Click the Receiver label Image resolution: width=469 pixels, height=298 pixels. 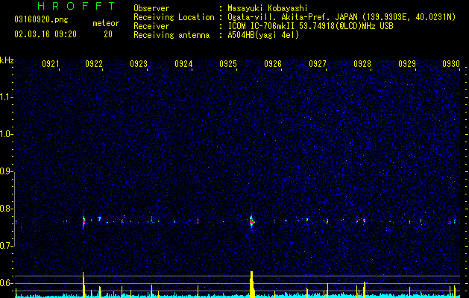[151, 26]
